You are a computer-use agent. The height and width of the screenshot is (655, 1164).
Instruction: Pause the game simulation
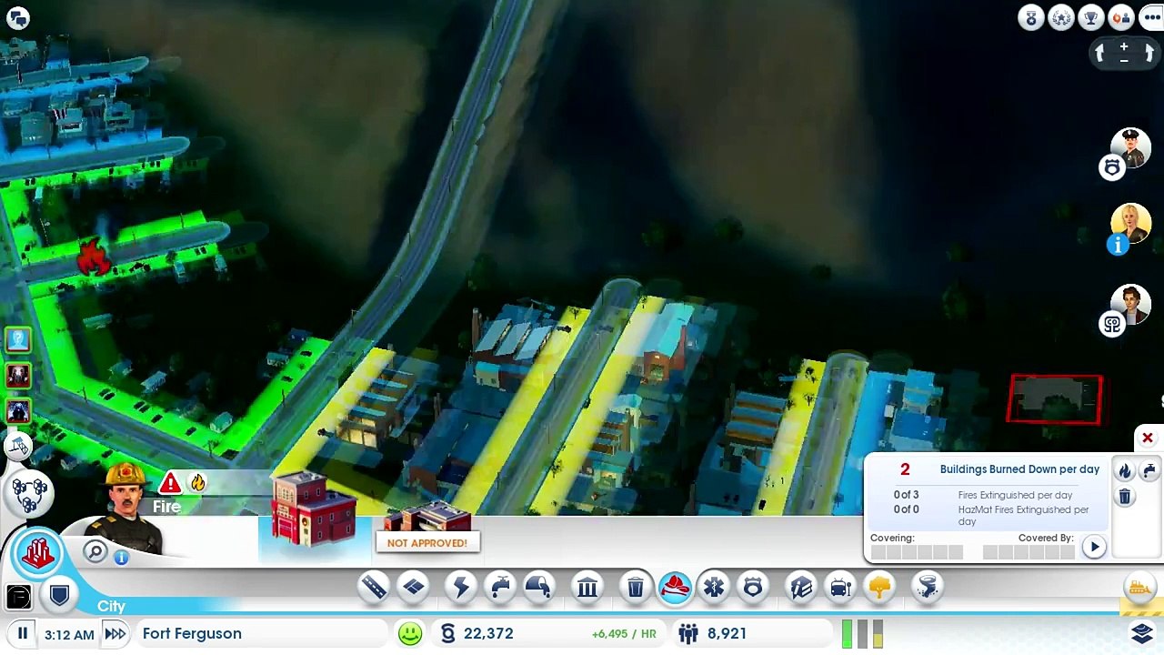point(23,633)
